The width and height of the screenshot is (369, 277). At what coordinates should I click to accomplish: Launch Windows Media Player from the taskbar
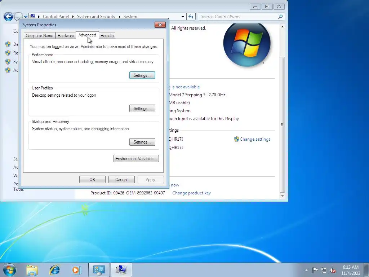(x=76, y=270)
